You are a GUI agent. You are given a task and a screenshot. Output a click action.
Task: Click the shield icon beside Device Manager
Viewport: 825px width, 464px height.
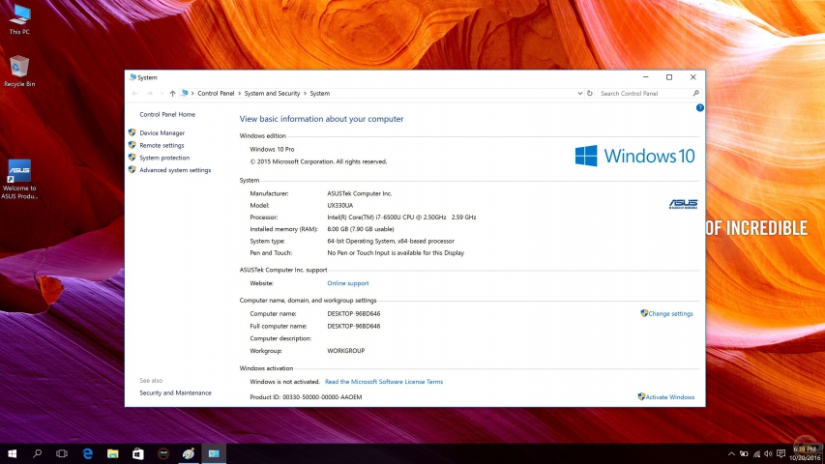[133, 132]
